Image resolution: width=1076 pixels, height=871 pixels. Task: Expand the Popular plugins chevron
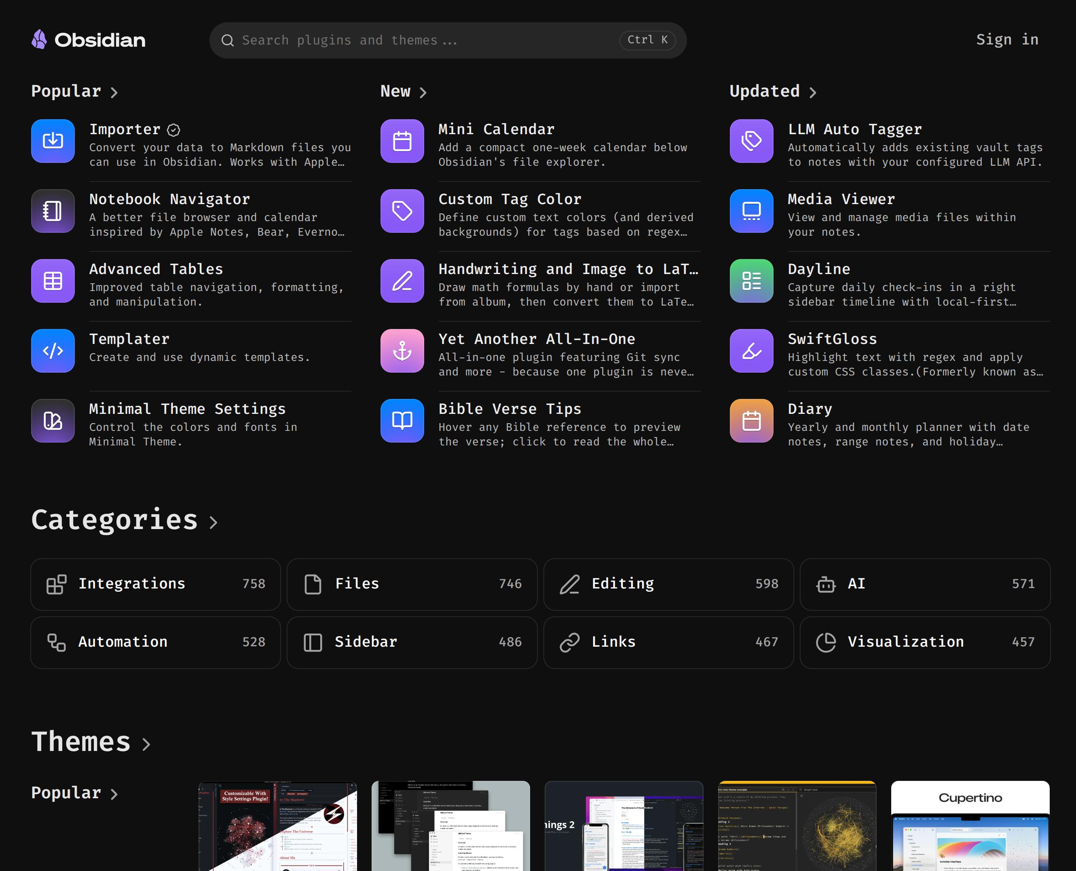point(114,92)
